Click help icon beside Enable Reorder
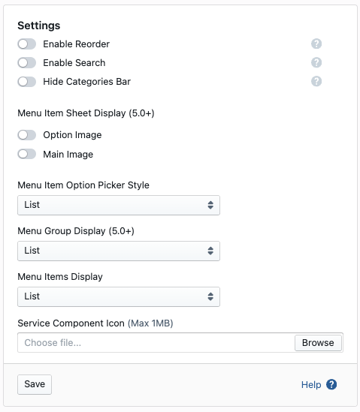This screenshot has width=360, height=412. pyautogui.click(x=316, y=44)
